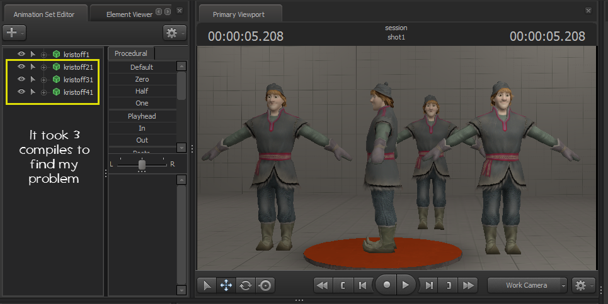Apply the Zero procedural preset
The image size is (608, 304).
[x=142, y=79]
